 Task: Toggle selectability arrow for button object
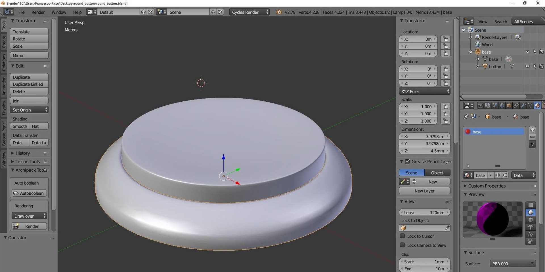pyautogui.click(x=535, y=67)
